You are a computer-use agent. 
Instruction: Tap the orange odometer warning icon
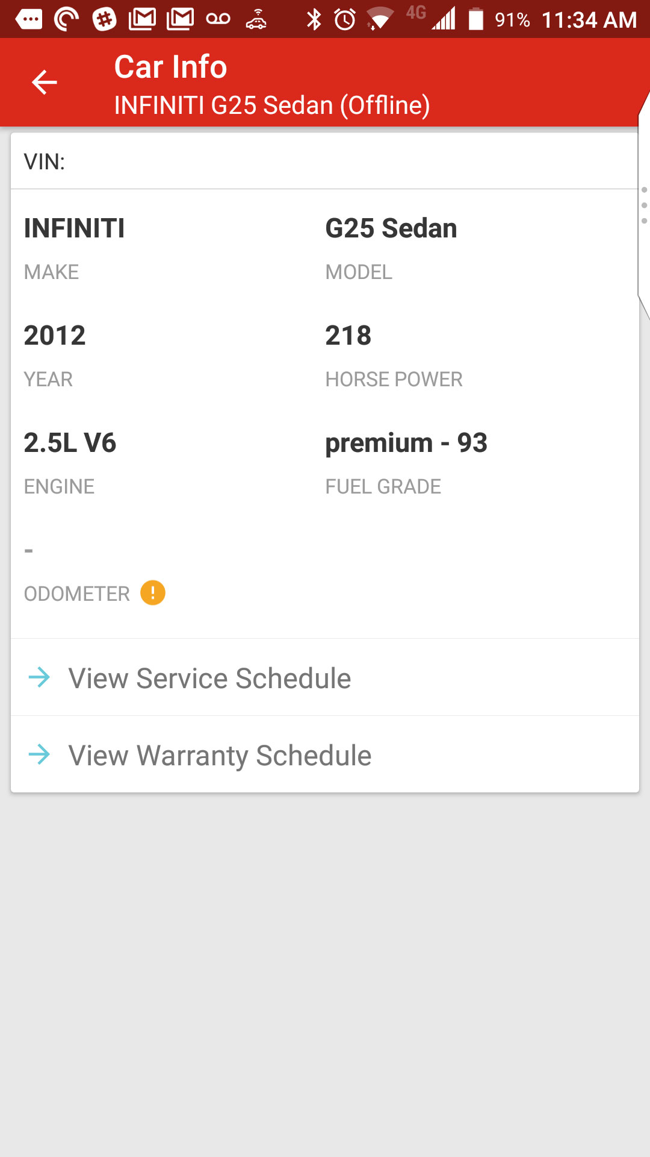click(x=153, y=593)
